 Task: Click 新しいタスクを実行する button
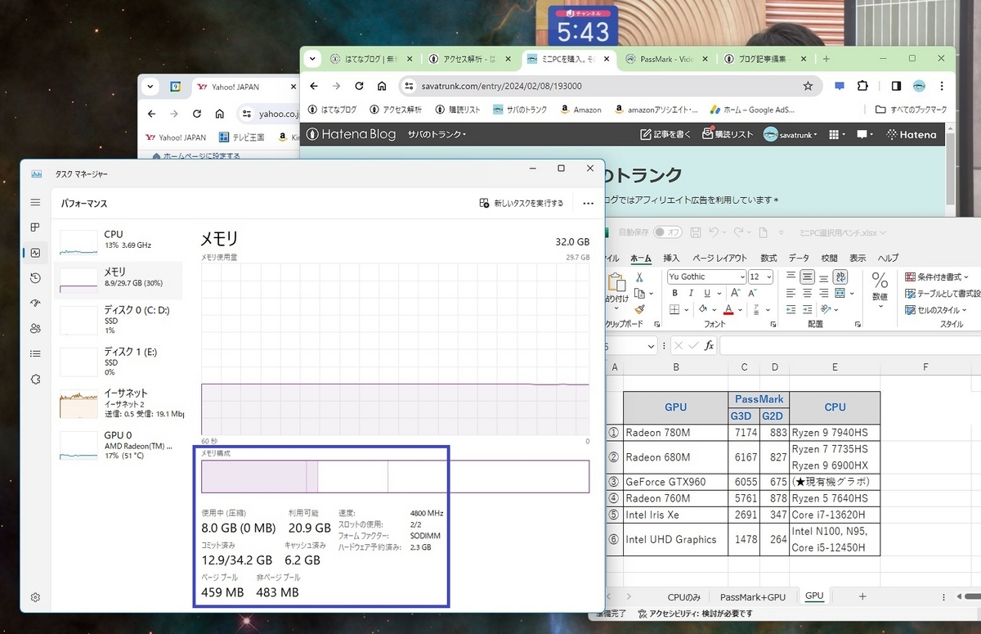(521, 203)
